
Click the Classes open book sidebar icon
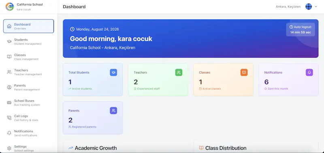pos(9,57)
